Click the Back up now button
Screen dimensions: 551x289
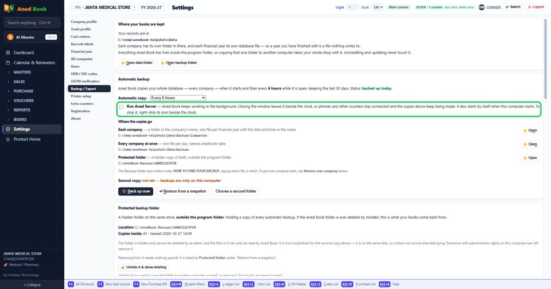tap(135, 192)
